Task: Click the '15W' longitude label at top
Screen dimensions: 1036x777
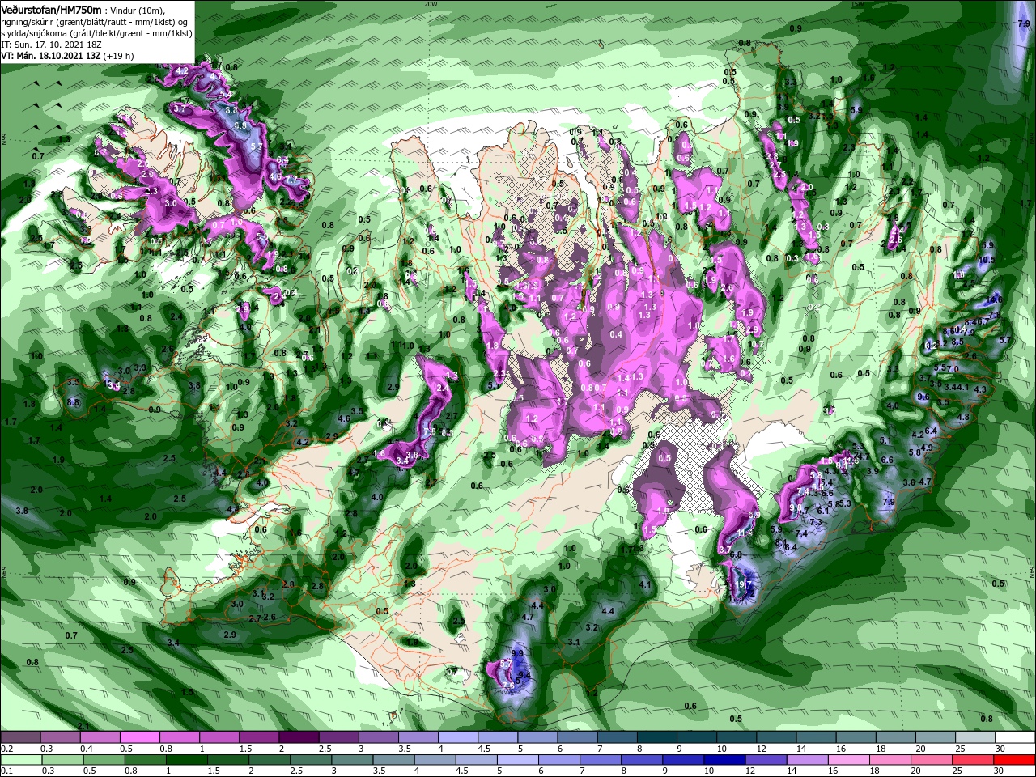Action: coord(857,3)
